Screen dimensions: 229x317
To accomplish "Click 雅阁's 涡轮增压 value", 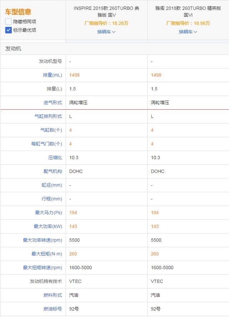I will [x=160, y=103].
